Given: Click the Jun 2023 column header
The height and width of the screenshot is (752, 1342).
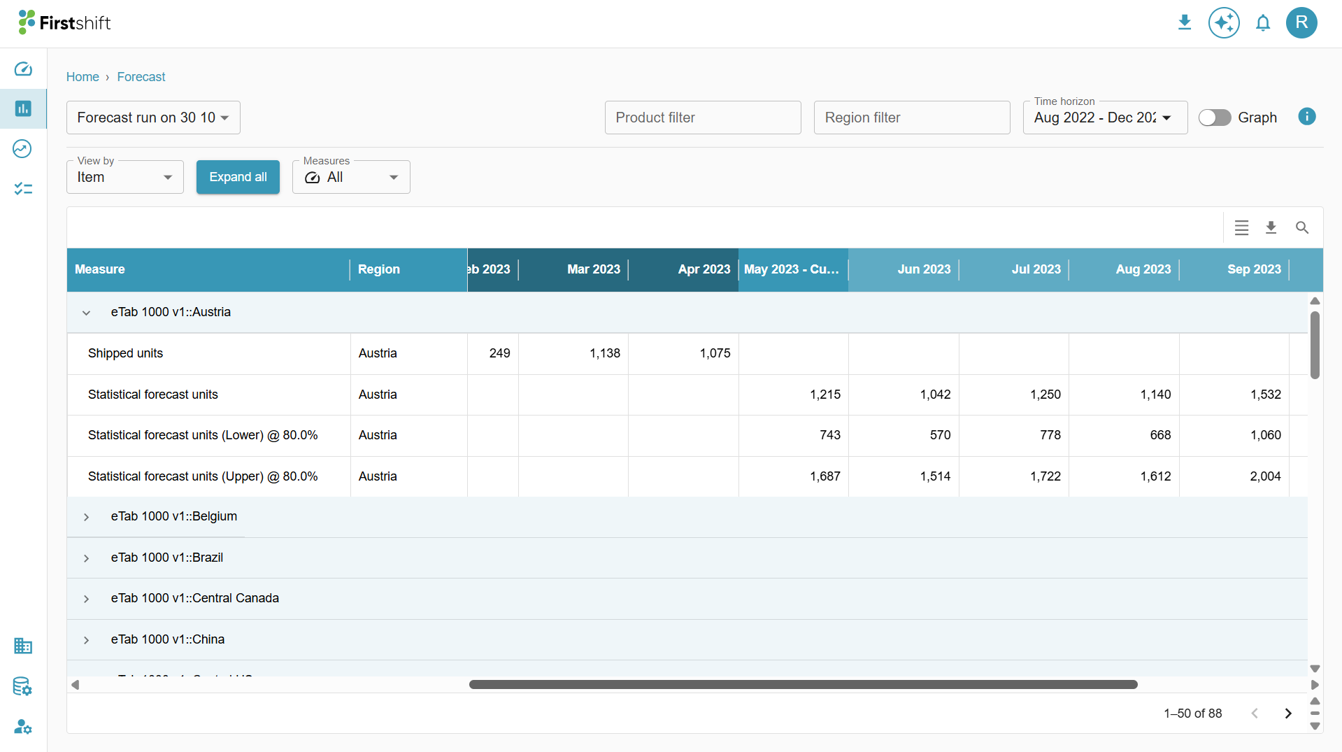Looking at the screenshot, I should point(904,269).
